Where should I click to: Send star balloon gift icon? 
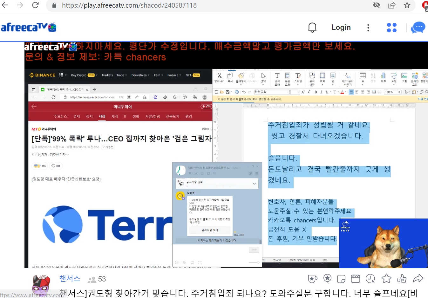click(327, 279)
